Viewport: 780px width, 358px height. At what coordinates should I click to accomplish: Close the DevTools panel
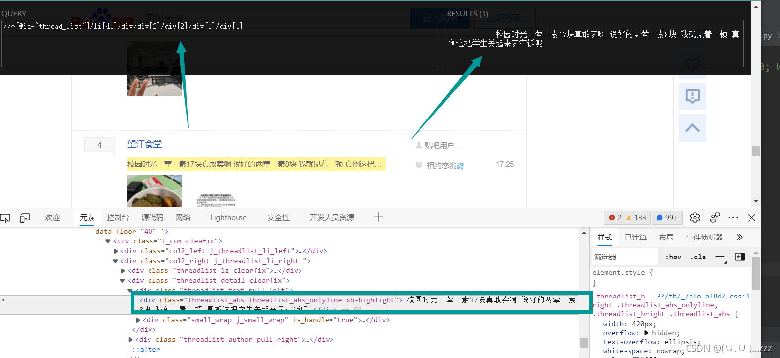tap(751, 217)
